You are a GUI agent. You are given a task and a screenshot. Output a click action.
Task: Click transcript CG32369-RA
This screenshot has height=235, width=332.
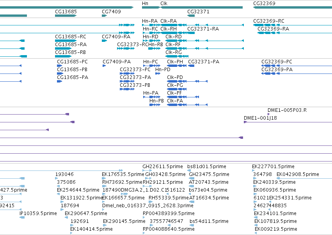[x=273, y=29]
